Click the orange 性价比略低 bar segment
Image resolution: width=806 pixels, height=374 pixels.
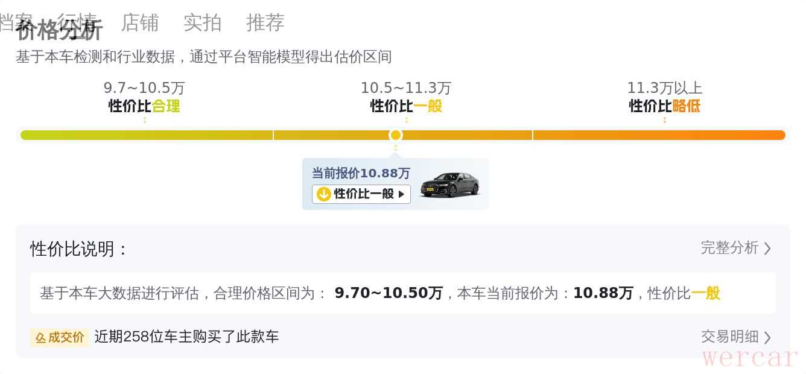(659, 135)
